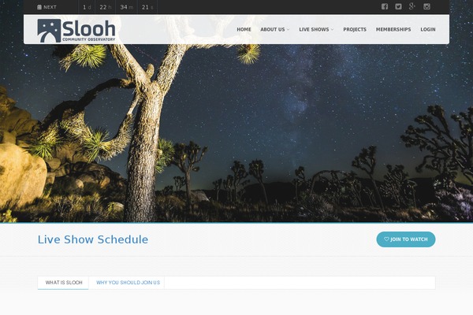Click the Slooh Community Observatory logo
Image resolution: width=473 pixels, height=315 pixels.
pos(76,31)
